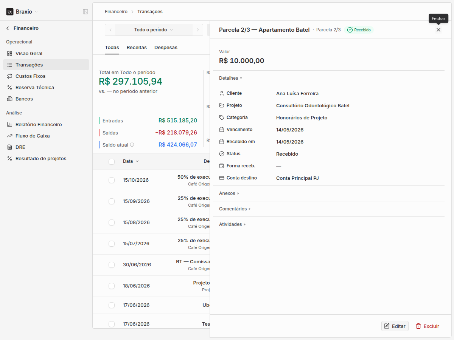Close the transaction detail panel
The width and height of the screenshot is (454, 340).
[438, 30]
